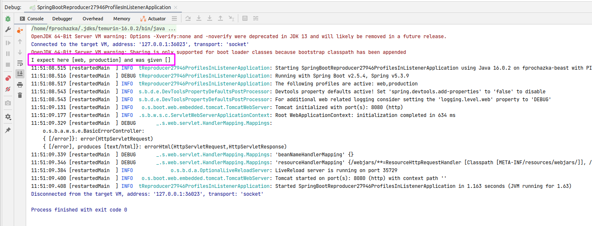
Task: Toggle Soft-Wrap in console
Action: 20,63
